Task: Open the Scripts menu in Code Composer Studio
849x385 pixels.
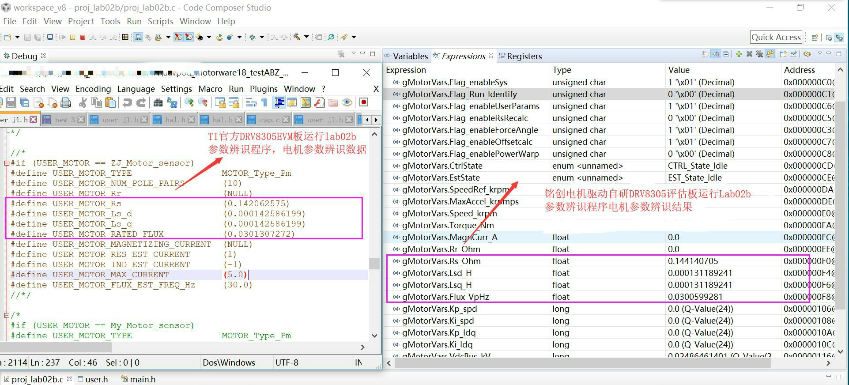Action: tap(160, 21)
